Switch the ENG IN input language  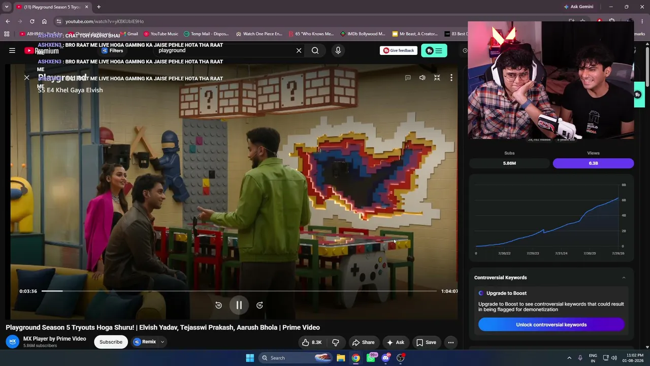tap(593, 358)
